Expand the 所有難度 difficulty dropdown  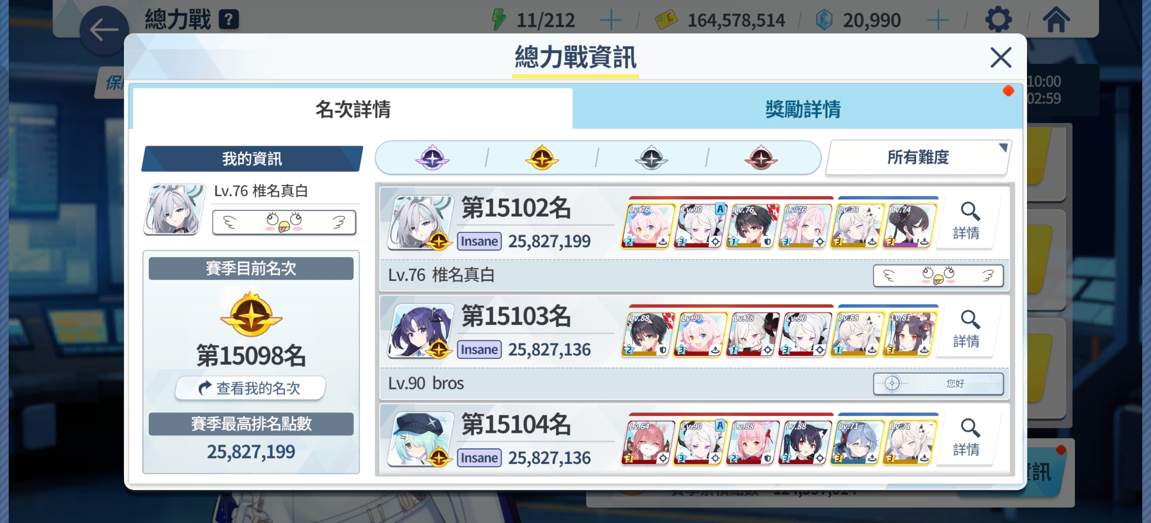click(x=918, y=157)
